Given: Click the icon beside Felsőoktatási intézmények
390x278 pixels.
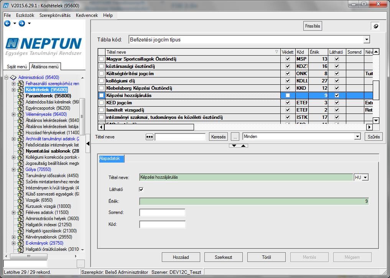Looking at the screenshot, I should pyautogui.click(x=21, y=145).
